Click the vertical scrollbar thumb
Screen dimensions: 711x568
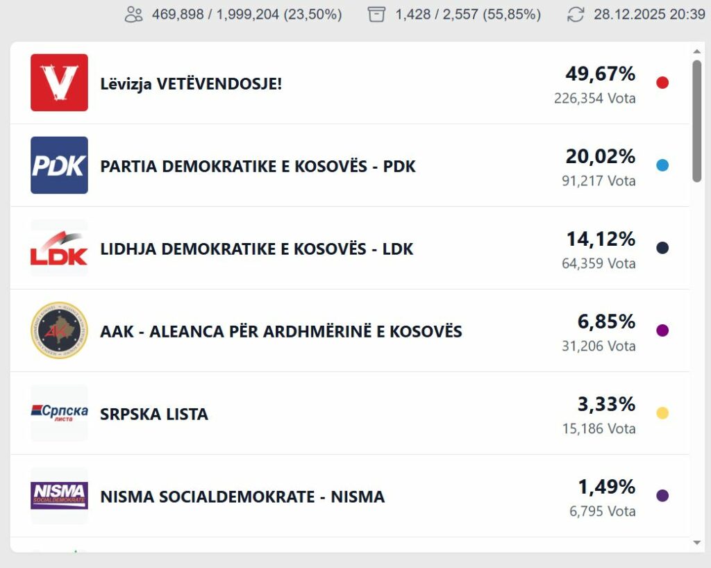tap(697, 122)
